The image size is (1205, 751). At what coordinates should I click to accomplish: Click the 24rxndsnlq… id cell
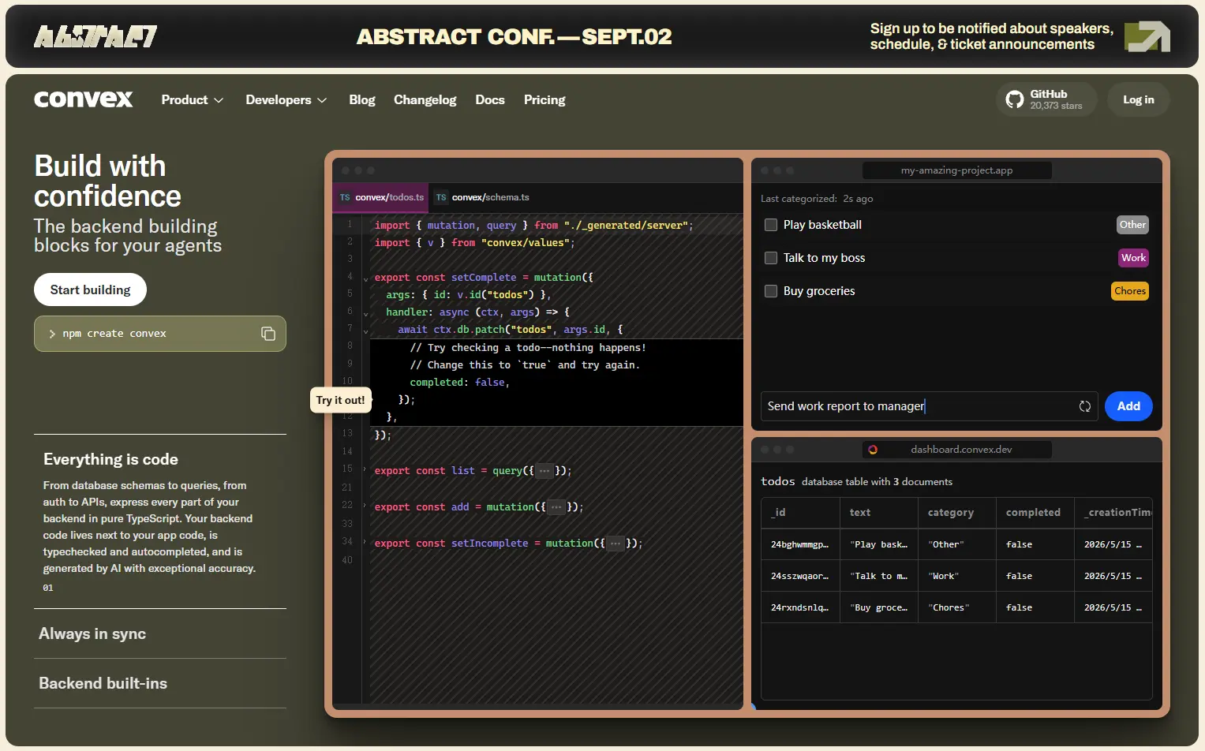pos(800,607)
